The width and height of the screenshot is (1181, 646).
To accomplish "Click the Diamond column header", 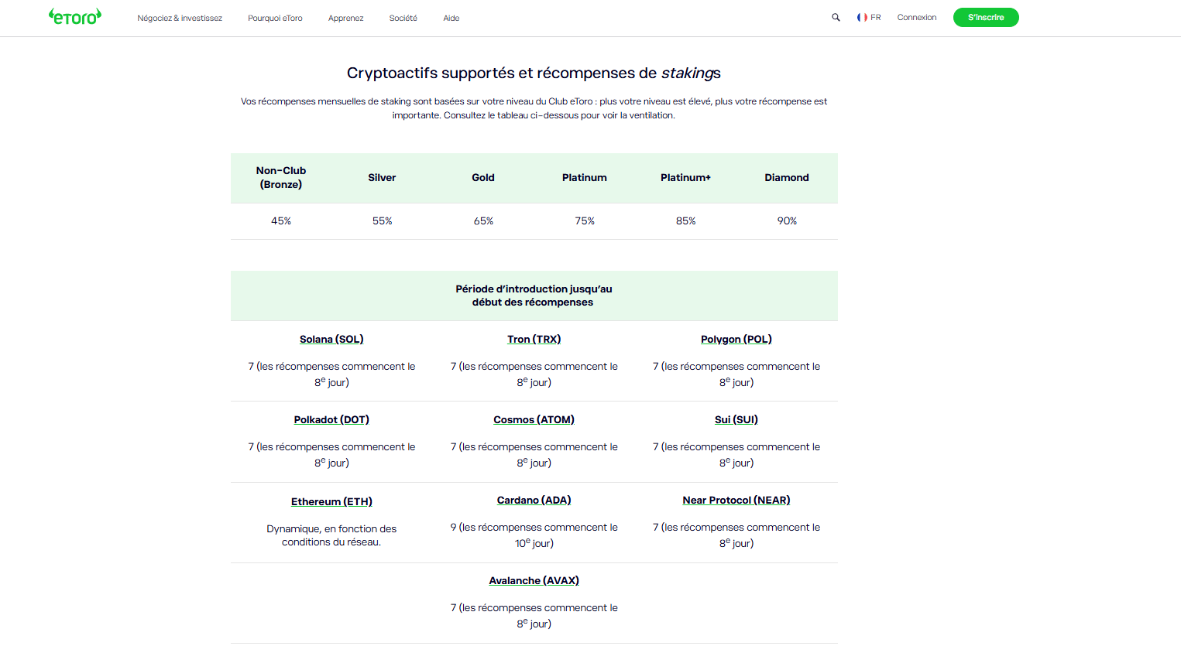I will click(787, 177).
